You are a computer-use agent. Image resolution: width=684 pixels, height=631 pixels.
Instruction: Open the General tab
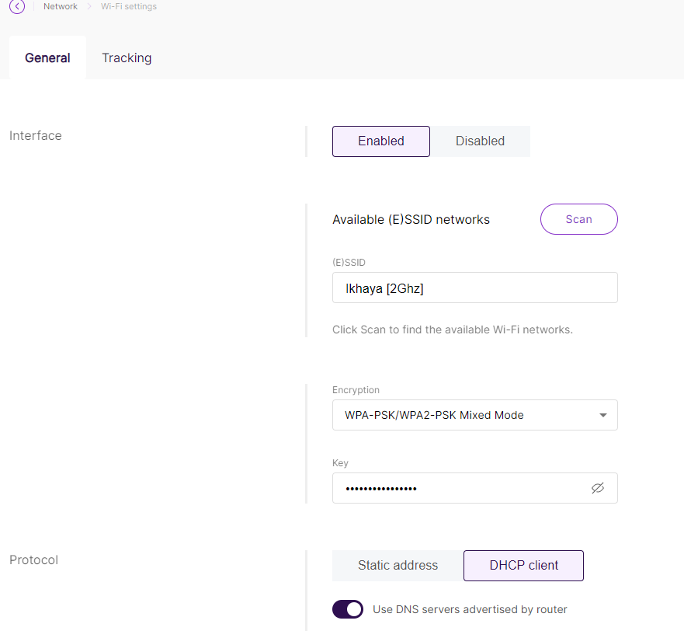pos(47,58)
